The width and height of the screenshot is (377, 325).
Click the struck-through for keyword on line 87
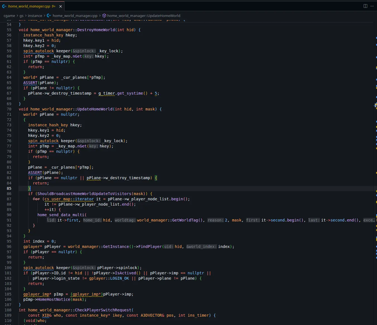pyautogui.click(x=36, y=199)
